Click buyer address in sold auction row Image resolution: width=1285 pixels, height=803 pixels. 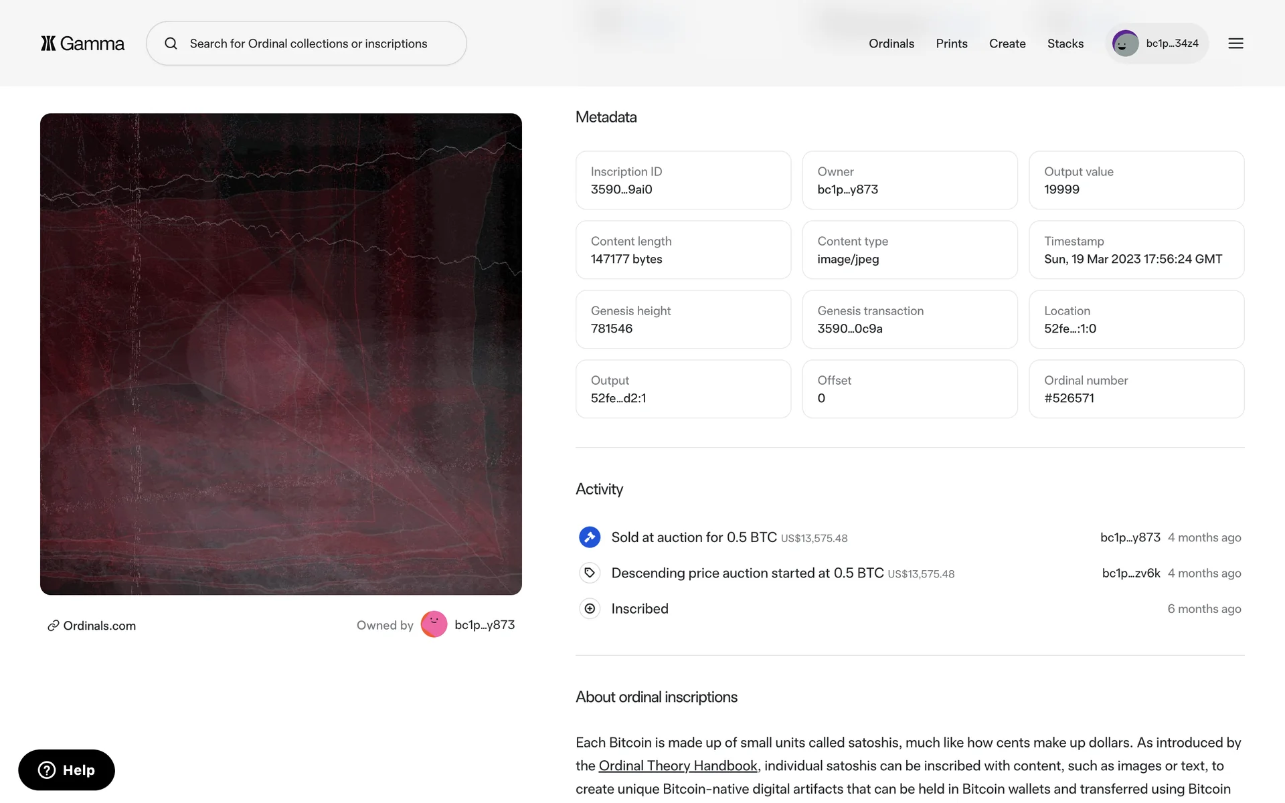point(1130,537)
